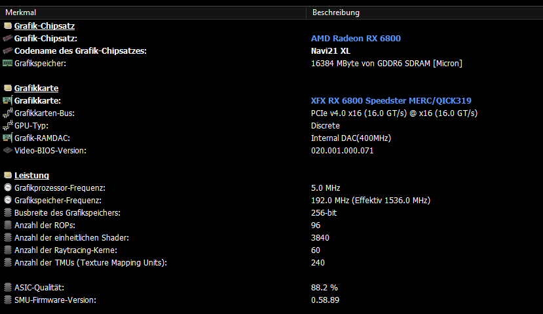Click the Grafikkarten-Bus row icon
543x314 pixels.
pos(8,113)
